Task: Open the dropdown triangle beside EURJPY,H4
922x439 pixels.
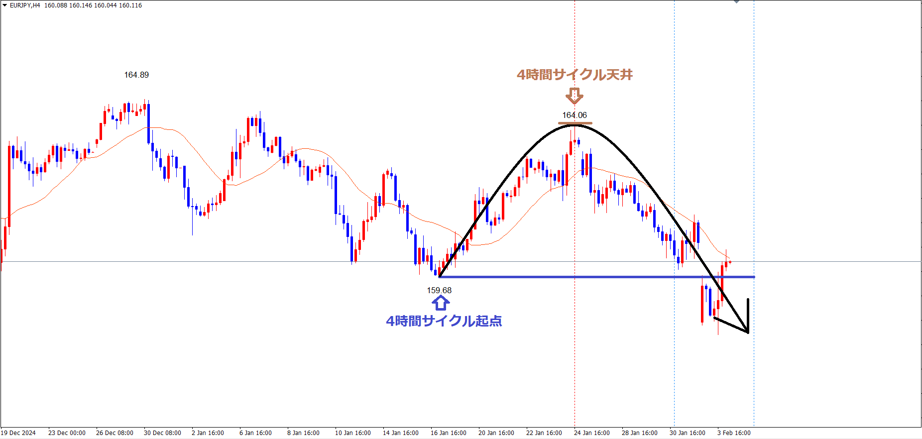Action: coord(4,5)
